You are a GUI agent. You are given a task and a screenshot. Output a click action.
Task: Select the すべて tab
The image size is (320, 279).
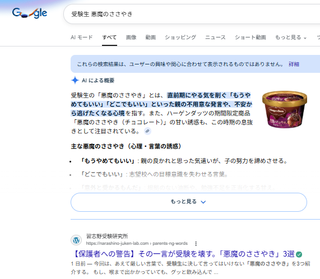click(x=109, y=38)
